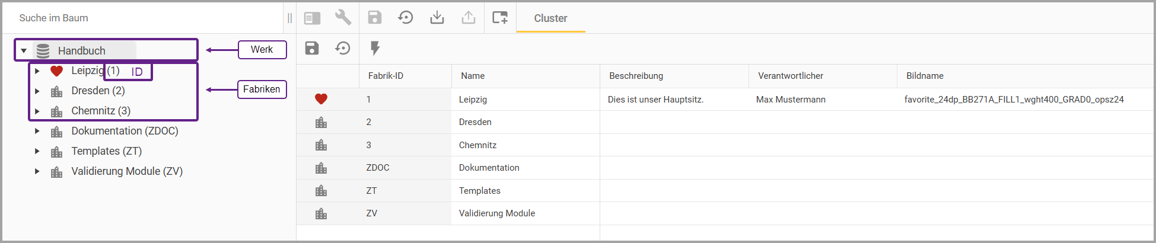Click the add-window icon next to Cluster tab
This screenshot has width=1156, height=243.
[500, 18]
